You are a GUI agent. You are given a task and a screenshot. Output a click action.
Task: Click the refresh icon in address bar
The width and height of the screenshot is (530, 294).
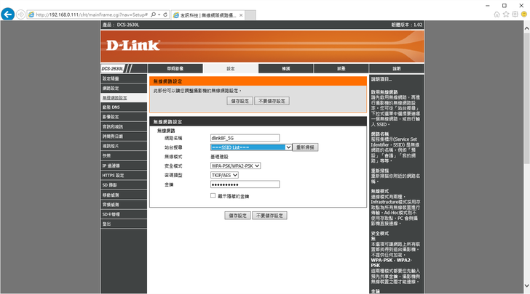point(165,15)
